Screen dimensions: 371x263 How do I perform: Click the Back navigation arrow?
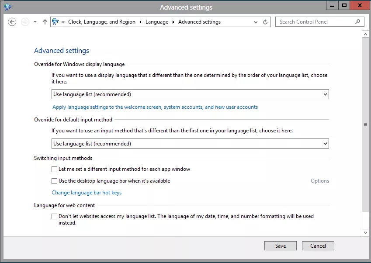coord(12,22)
